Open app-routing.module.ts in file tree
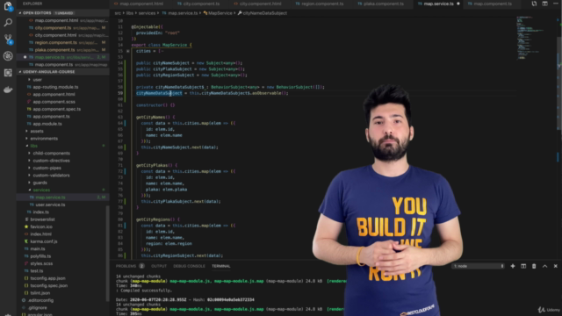The height and width of the screenshot is (316, 562). click(x=55, y=87)
